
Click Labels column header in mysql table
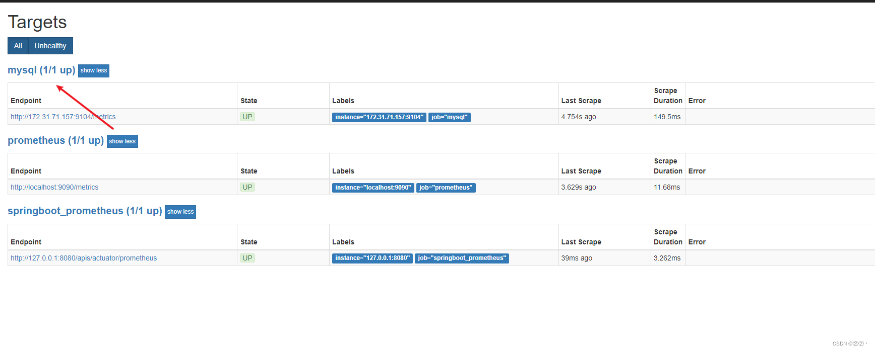point(343,101)
